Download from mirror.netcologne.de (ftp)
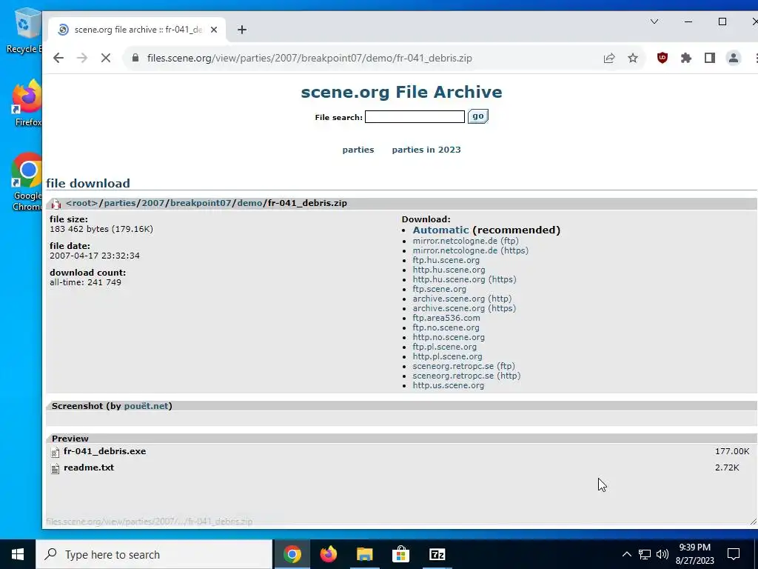The image size is (758, 569). [x=466, y=241]
